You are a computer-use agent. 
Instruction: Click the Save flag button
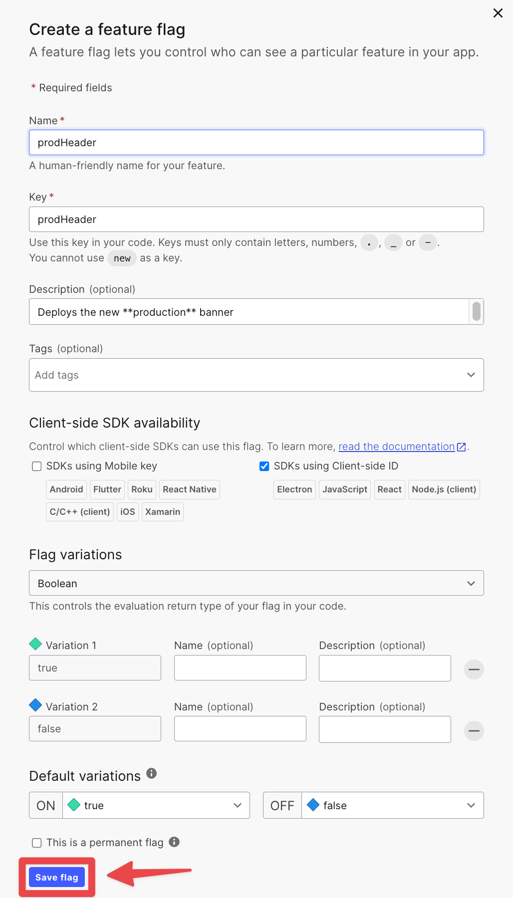coord(57,877)
